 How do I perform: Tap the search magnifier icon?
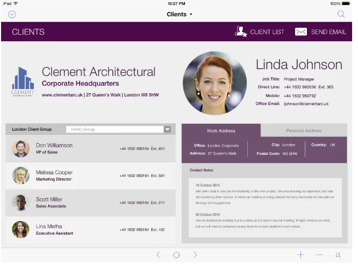(341, 14)
